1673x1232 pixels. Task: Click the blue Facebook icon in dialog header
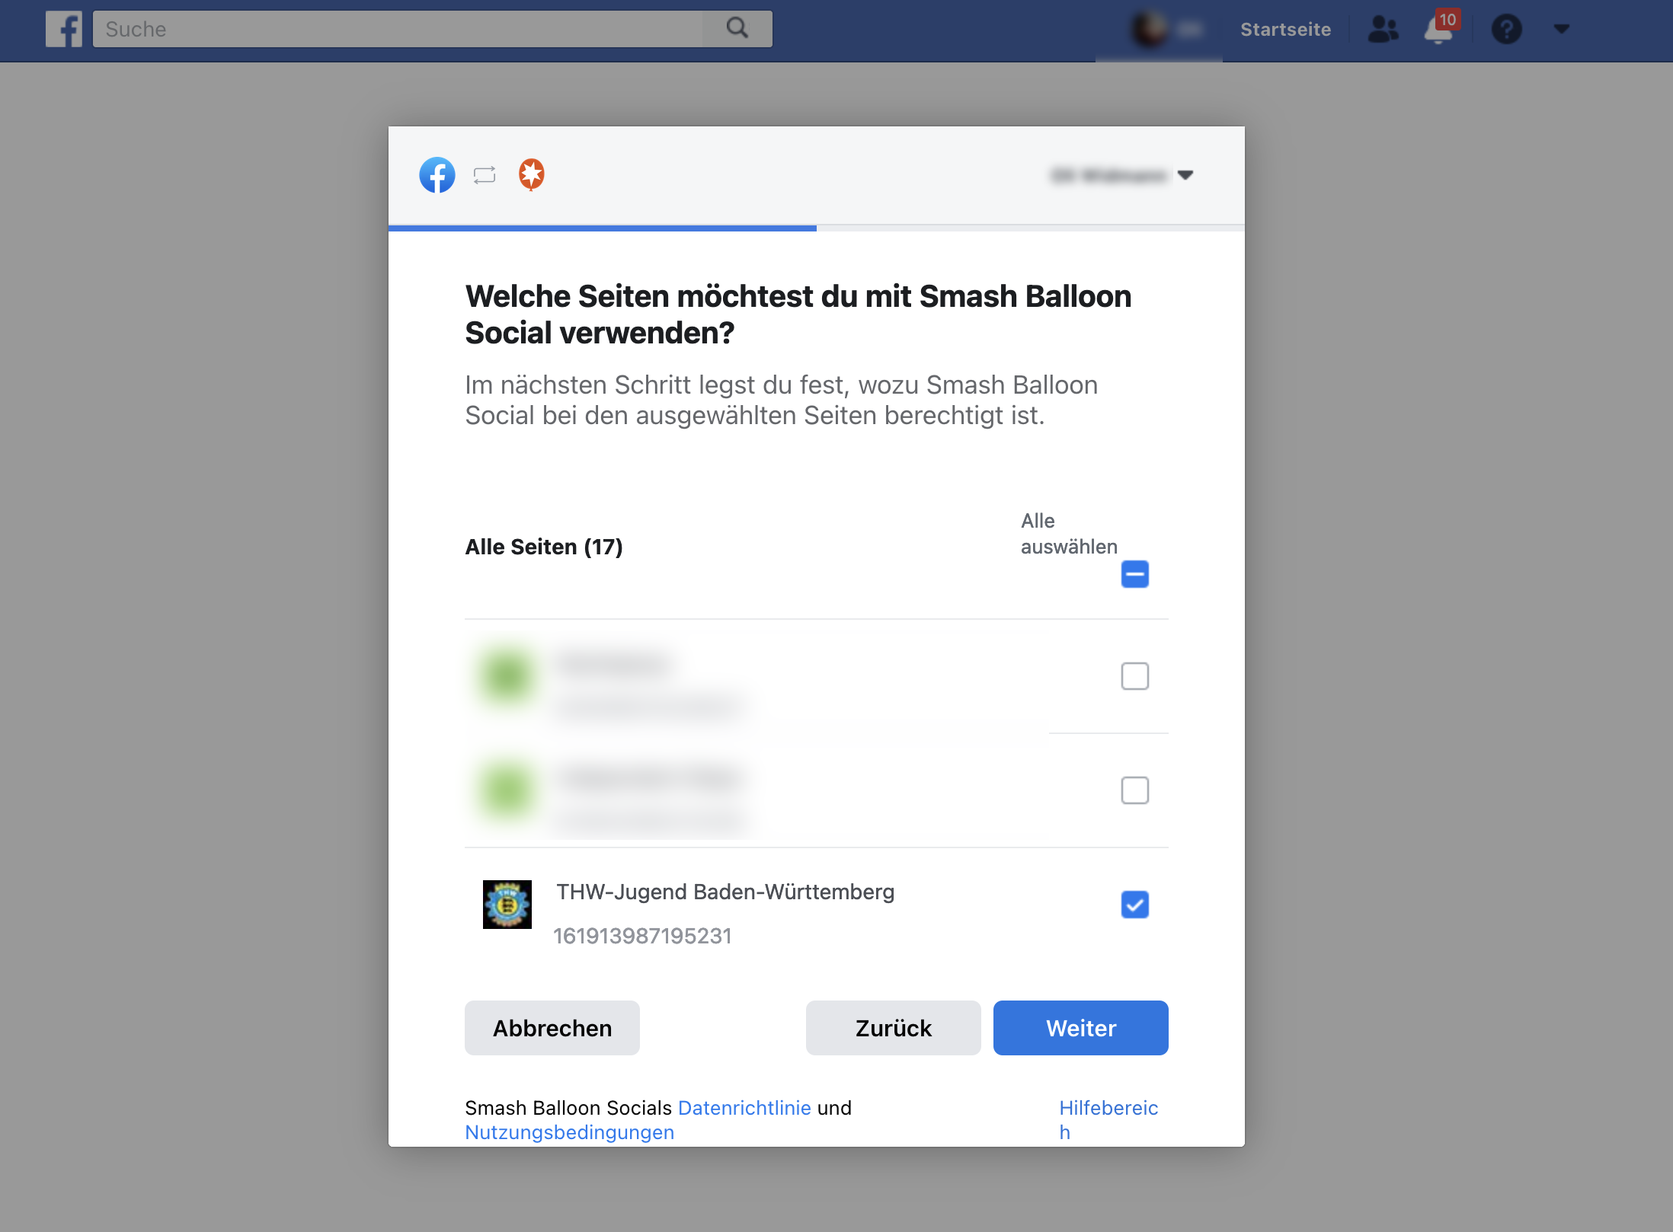[437, 175]
